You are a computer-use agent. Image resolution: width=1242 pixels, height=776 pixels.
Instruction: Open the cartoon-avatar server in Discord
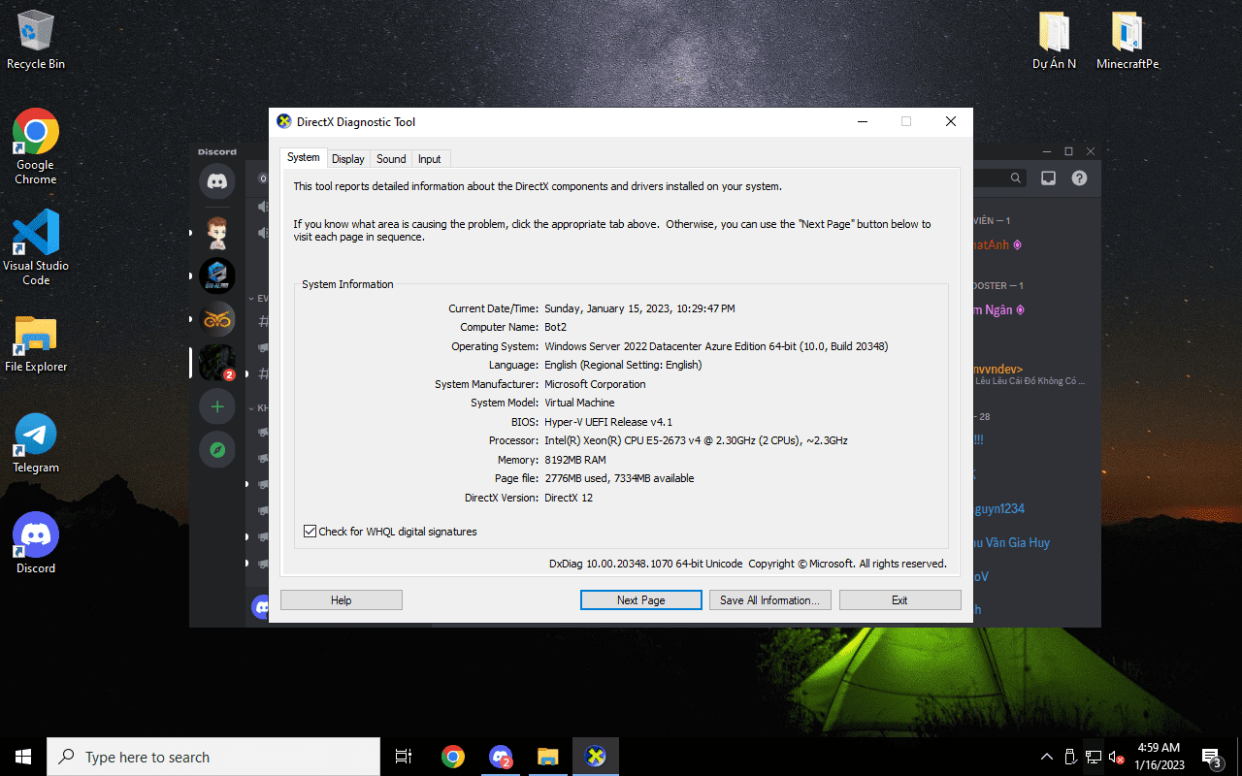point(217,233)
